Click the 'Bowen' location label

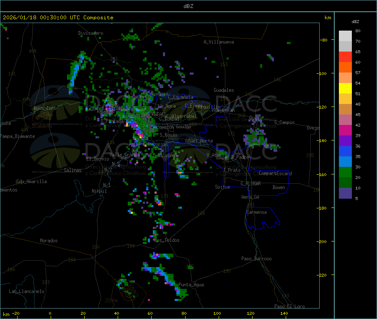[x=279, y=187]
